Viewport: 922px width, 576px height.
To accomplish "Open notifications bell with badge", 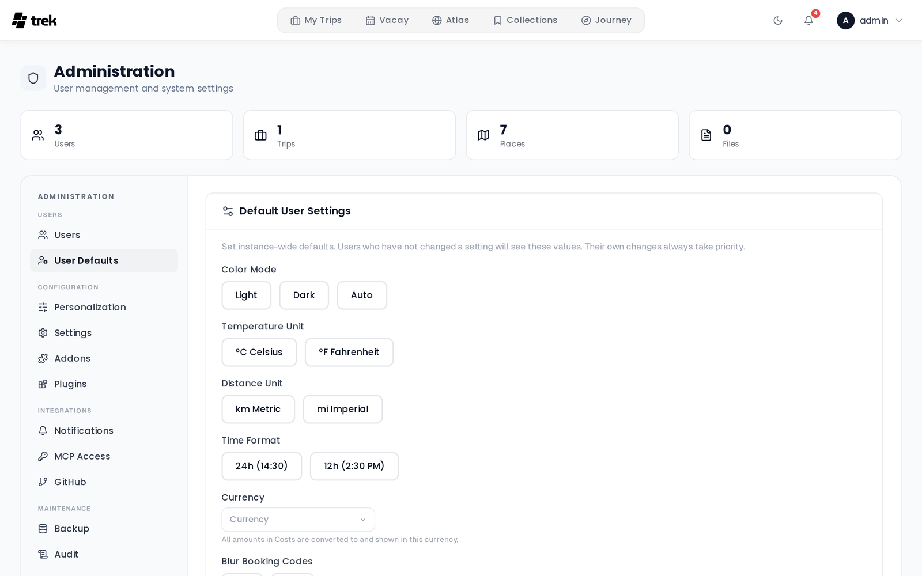I will click(808, 21).
